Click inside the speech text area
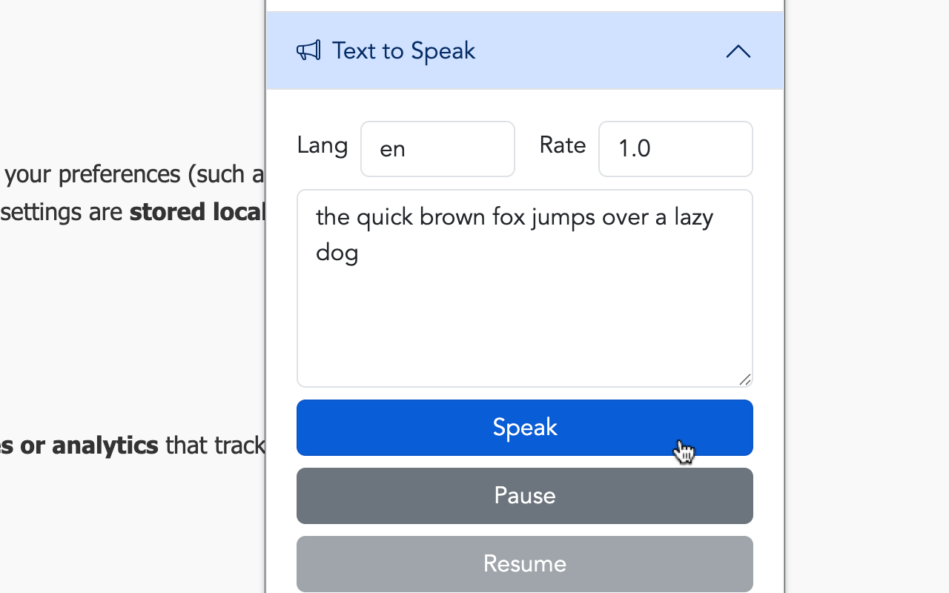This screenshot has height=593, width=949. pos(525,288)
